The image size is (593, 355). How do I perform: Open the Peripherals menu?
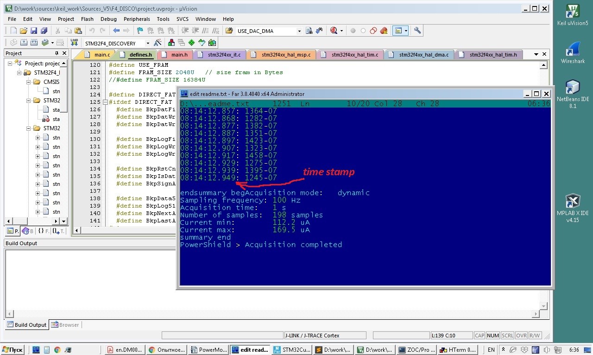[x=137, y=19]
